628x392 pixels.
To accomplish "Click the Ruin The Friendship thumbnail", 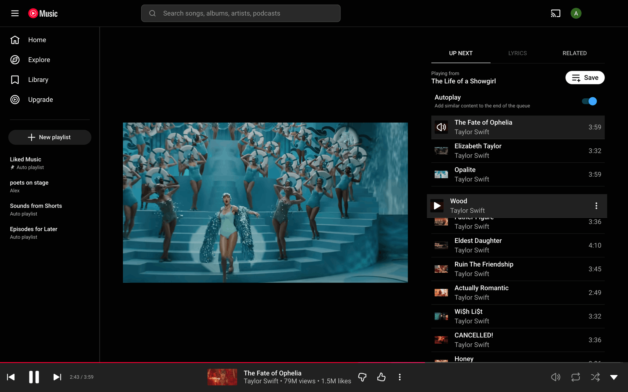I will (441, 269).
